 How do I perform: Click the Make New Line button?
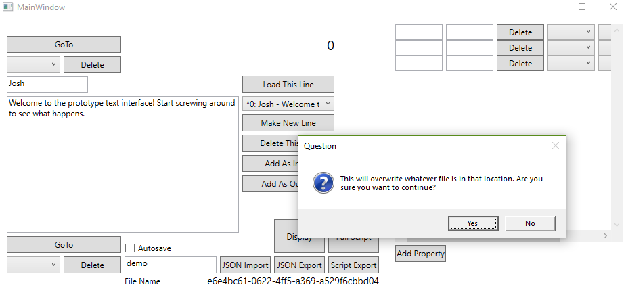(x=288, y=123)
